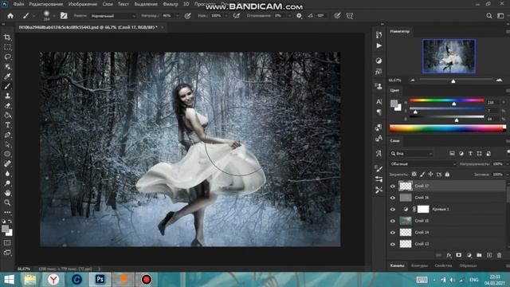The image size is (510, 287).
Task: Switch to the Контуры tab
Action: [419, 265]
